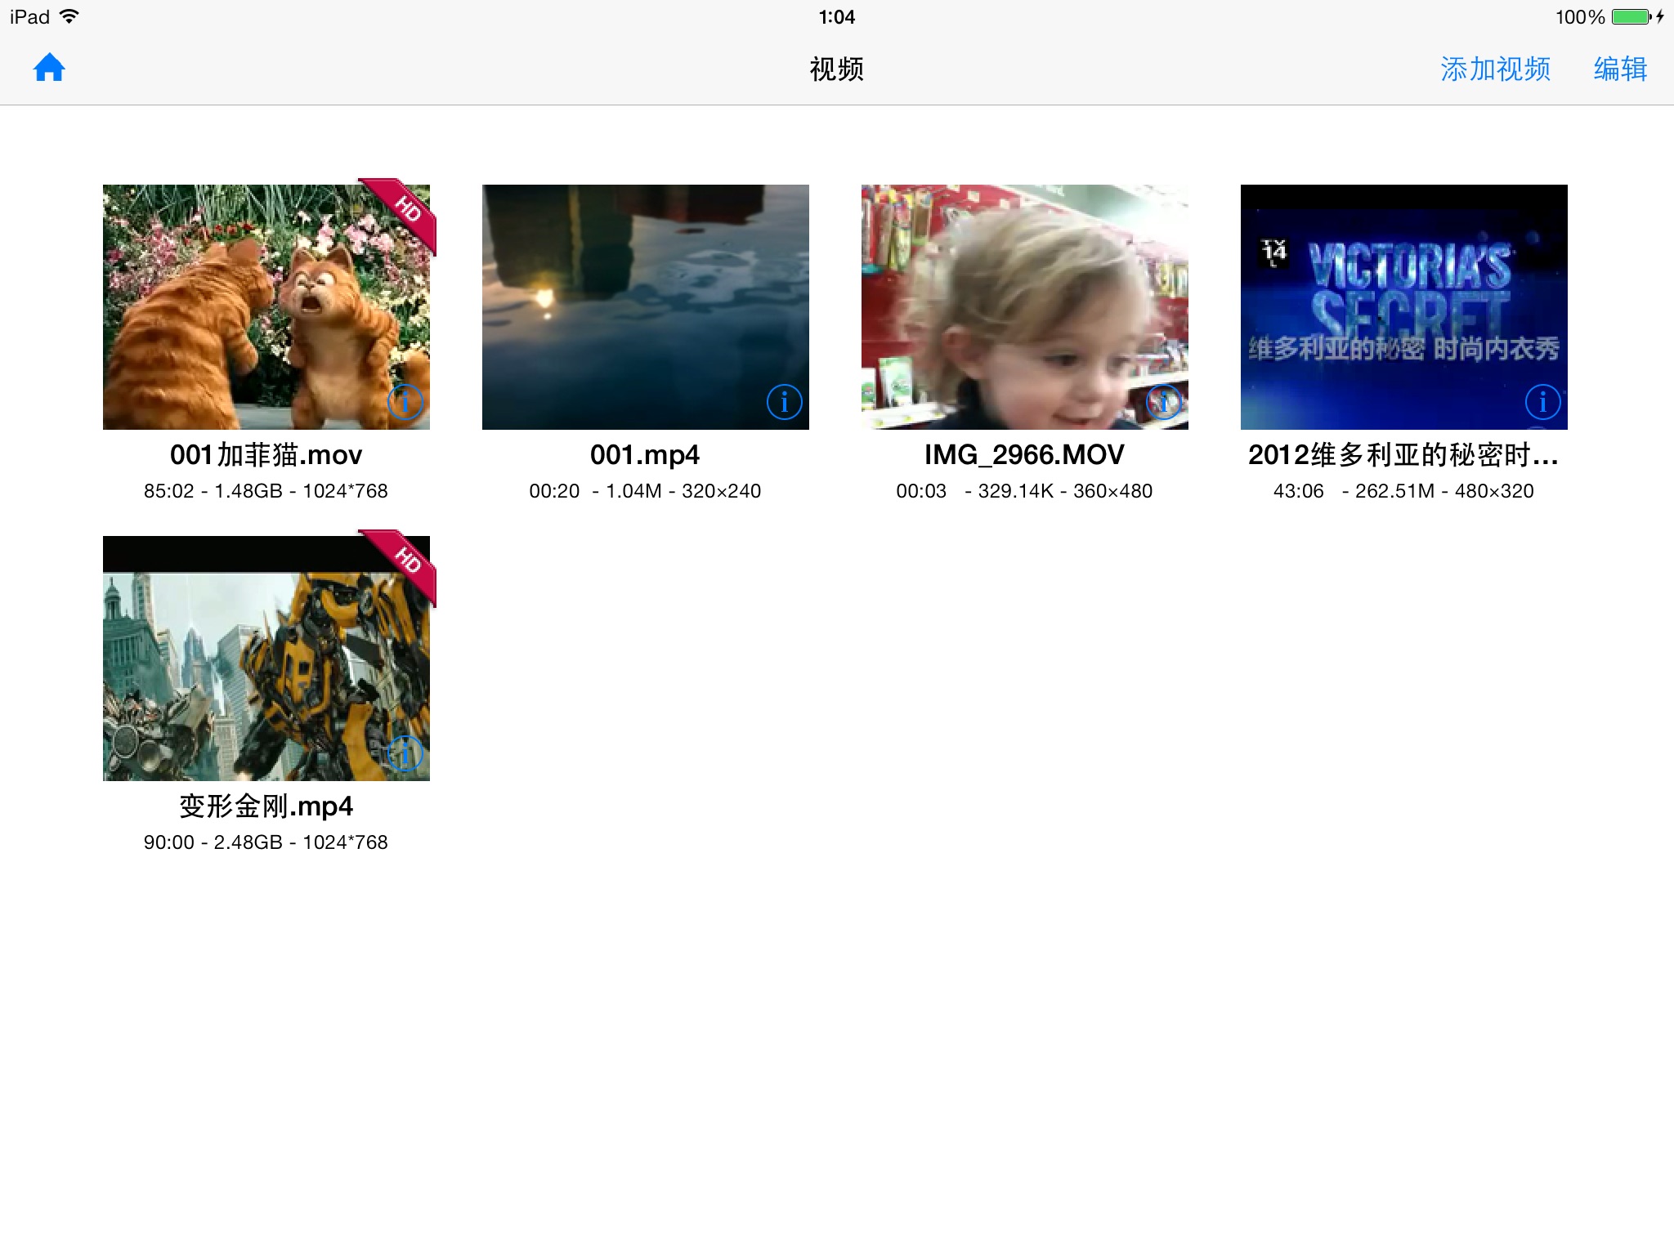
Task: Click details 00:20 - 1.04M - 320×240
Action: 645,491
